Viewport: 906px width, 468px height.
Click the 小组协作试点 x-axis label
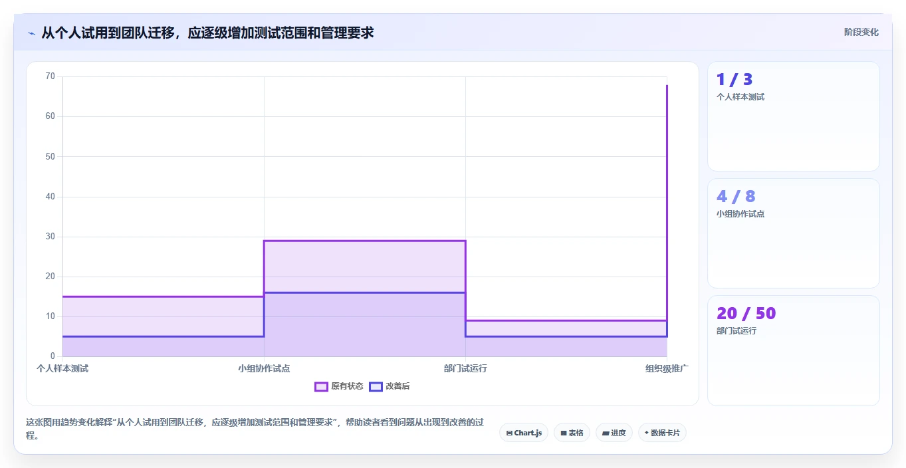coord(264,368)
